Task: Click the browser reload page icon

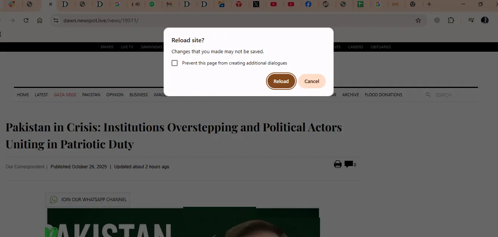Action: coord(26,20)
